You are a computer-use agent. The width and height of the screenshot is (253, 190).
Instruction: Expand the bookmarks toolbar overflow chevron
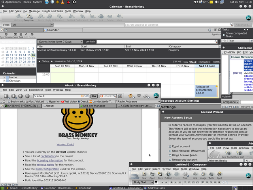click(159, 101)
